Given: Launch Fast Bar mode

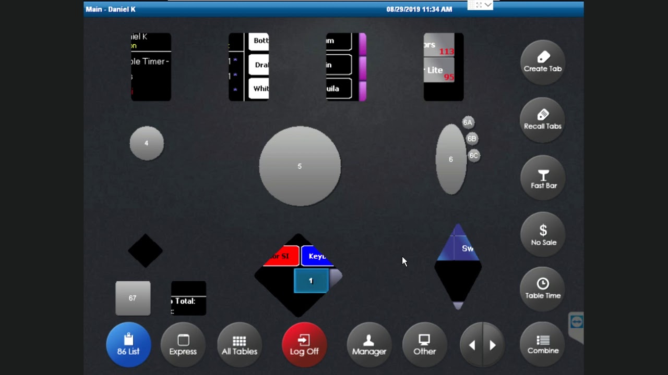Looking at the screenshot, I should (x=543, y=178).
